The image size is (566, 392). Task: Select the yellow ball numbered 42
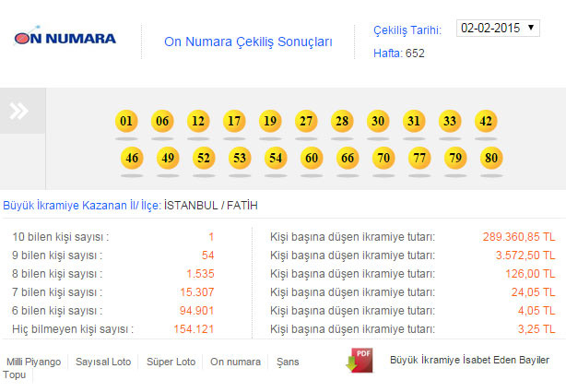pyautogui.click(x=486, y=121)
